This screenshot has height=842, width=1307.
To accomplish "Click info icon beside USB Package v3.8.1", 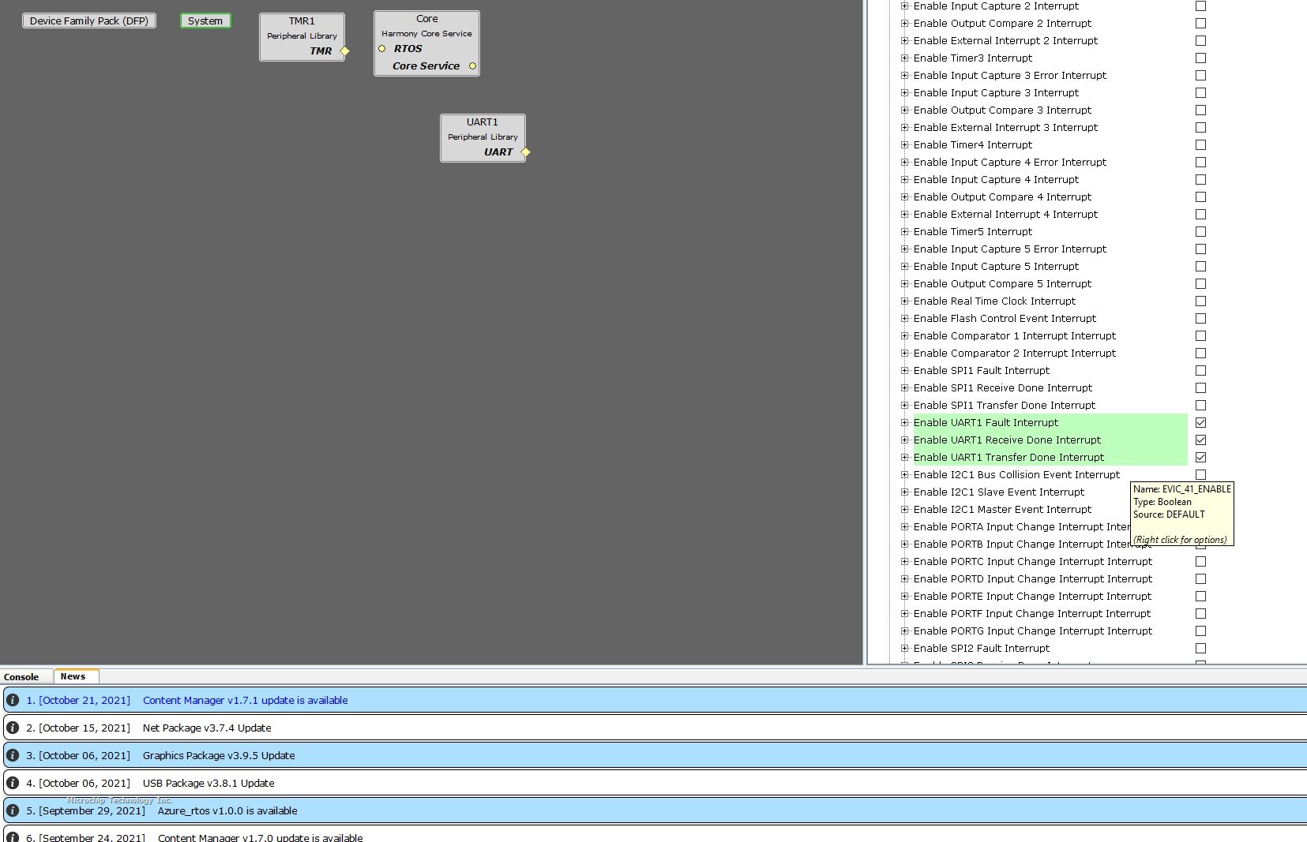I will click(x=13, y=783).
